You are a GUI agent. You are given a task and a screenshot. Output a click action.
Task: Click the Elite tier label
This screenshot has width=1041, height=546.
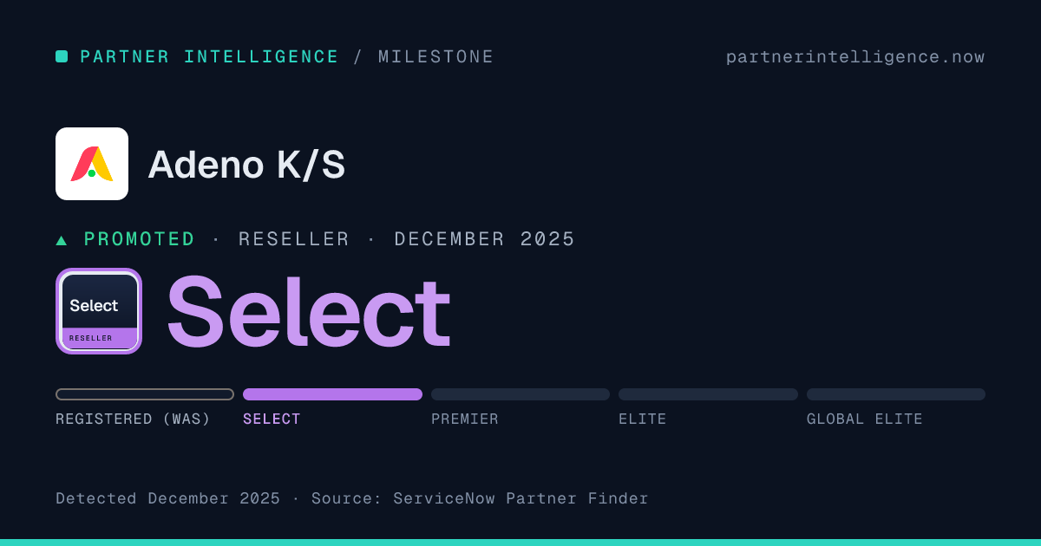643,419
